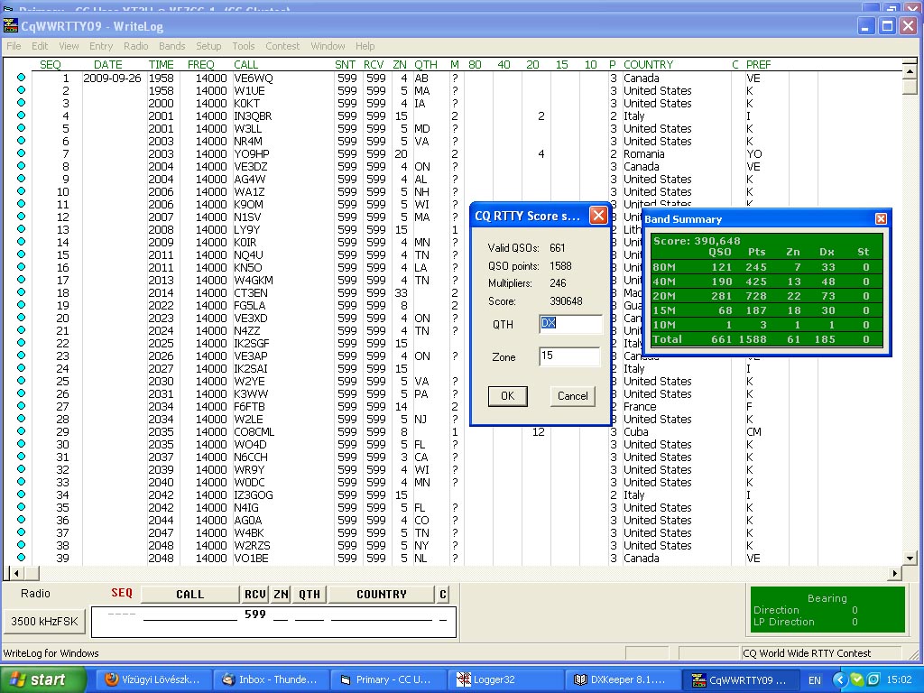The width and height of the screenshot is (924, 693).
Task: Switch to DXKeeper in the taskbar
Action: (x=624, y=679)
